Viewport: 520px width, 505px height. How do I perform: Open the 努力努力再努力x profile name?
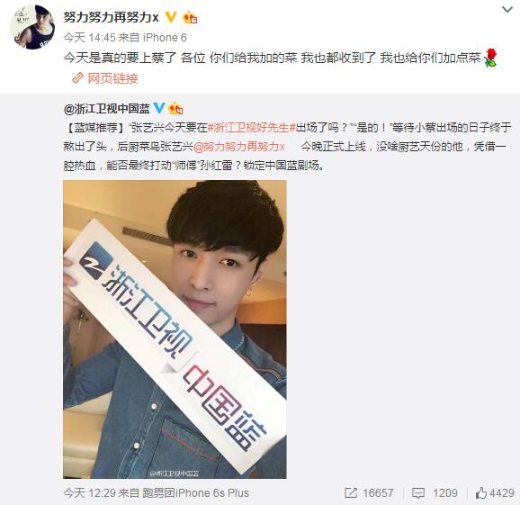111,17
